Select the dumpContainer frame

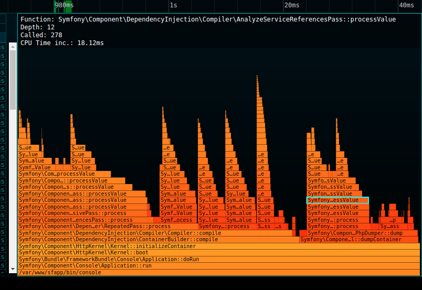pyautogui.click(x=359, y=240)
